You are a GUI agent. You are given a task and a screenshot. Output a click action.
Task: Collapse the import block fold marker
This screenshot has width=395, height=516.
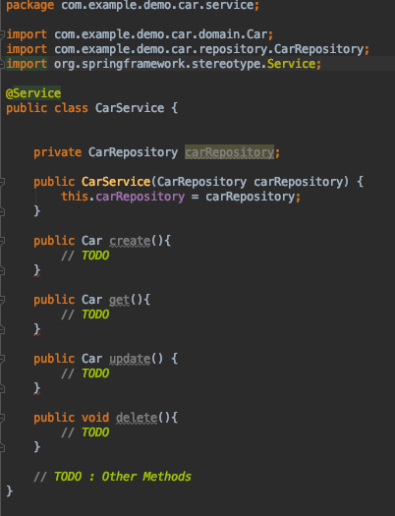coord(2,34)
